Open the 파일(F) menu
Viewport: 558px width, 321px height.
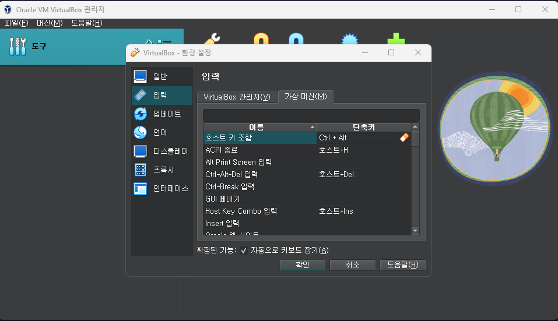click(16, 23)
